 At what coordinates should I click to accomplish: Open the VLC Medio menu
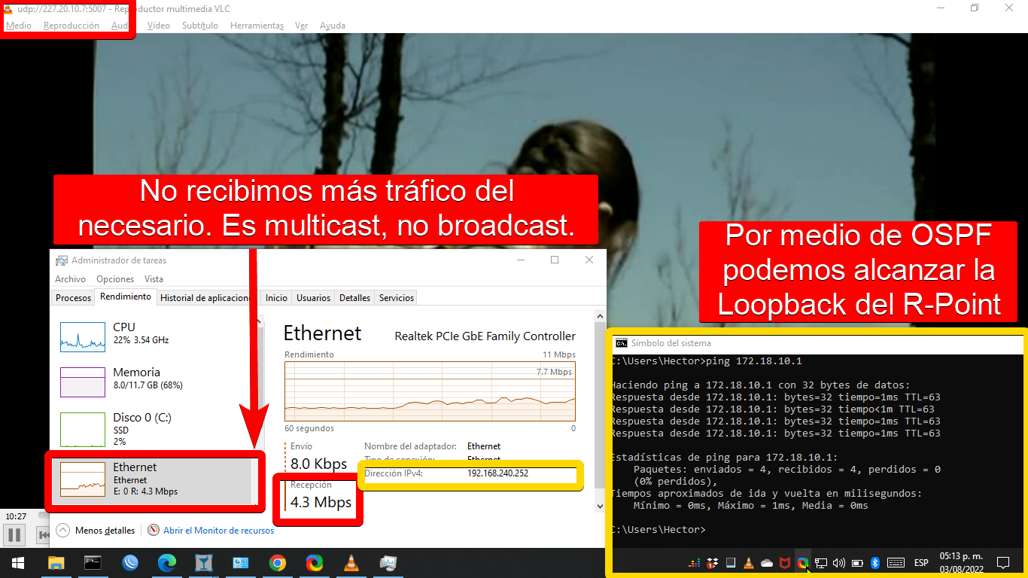(x=19, y=26)
